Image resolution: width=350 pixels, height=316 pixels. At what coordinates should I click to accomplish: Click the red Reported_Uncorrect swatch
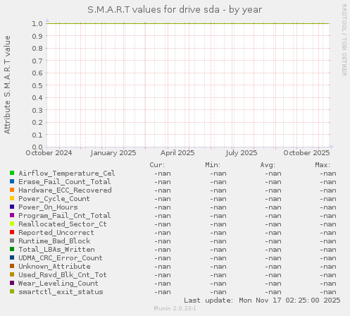pyautogui.click(x=12, y=232)
